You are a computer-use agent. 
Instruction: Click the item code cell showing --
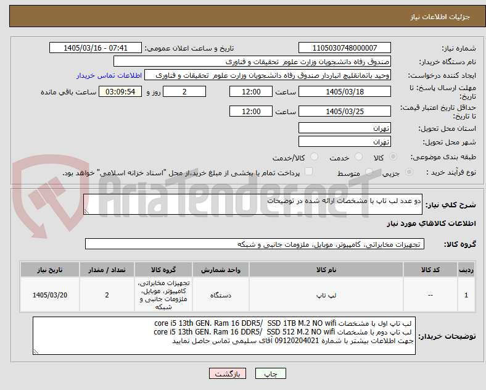(x=430, y=295)
